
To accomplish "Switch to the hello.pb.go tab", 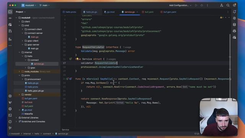I will [x=90, y=12].
